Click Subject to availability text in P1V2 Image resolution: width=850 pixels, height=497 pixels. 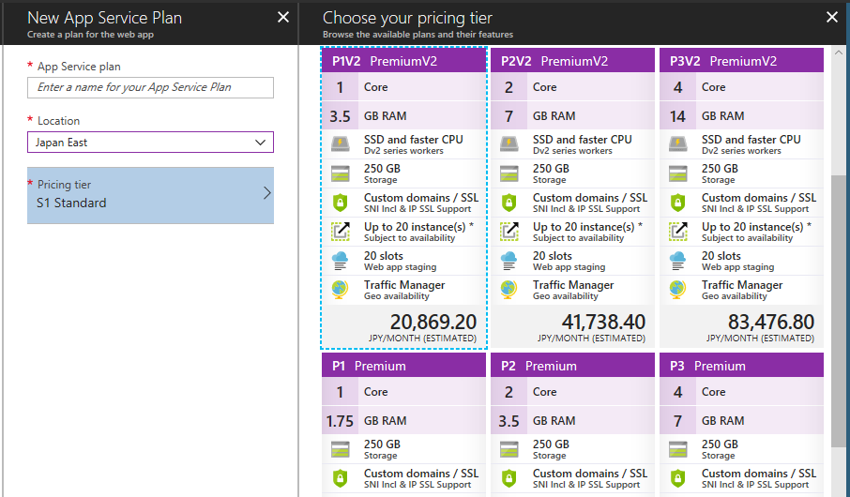(409, 238)
